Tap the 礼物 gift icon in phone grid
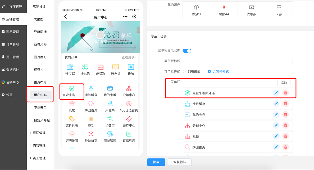Viewport: 314px width, 170px height. click(x=72, y=104)
